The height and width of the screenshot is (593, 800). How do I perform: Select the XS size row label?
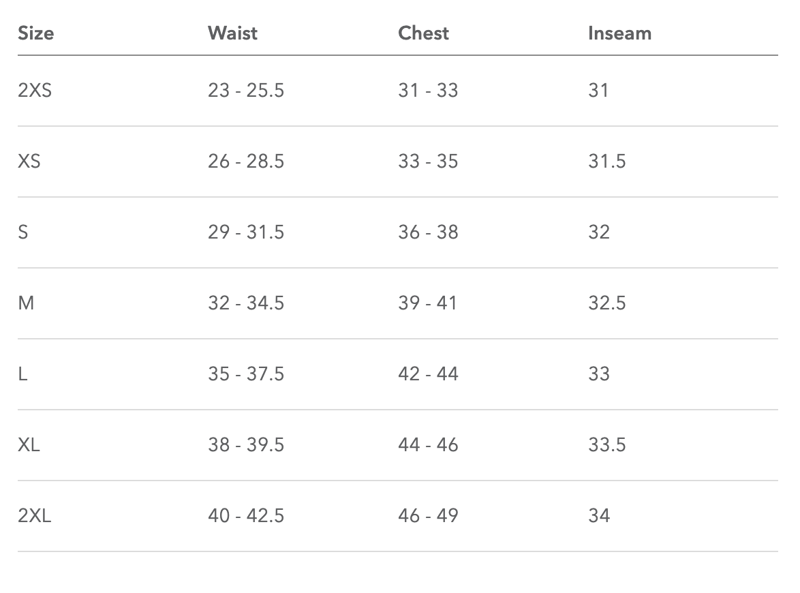click(29, 162)
